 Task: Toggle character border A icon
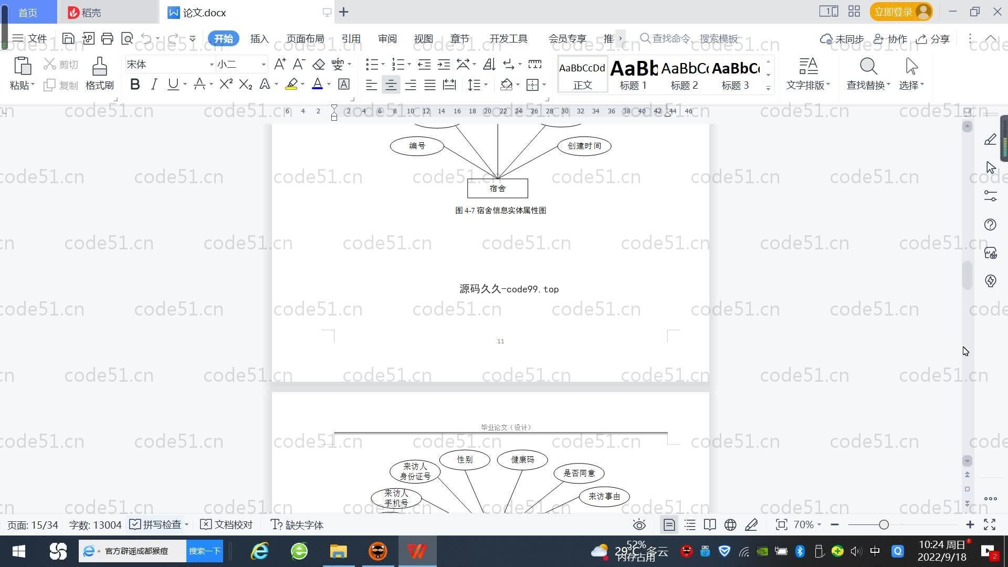point(344,84)
